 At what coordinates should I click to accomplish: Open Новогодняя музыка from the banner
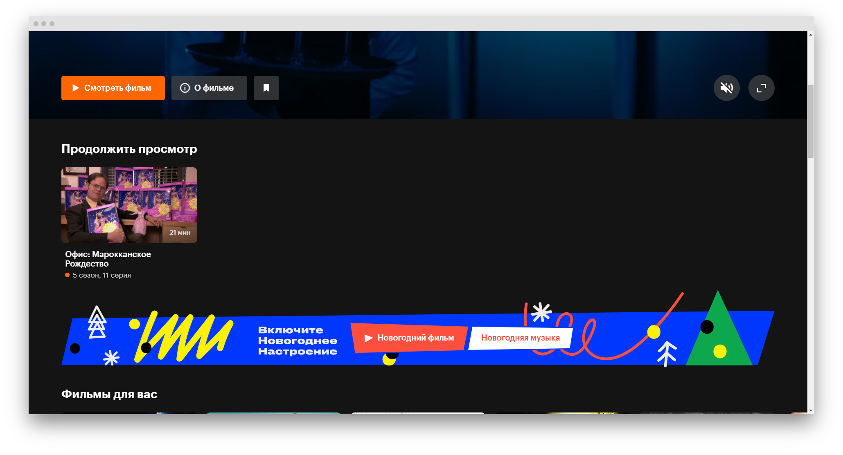pyautogui.click(x=520, y=338)
